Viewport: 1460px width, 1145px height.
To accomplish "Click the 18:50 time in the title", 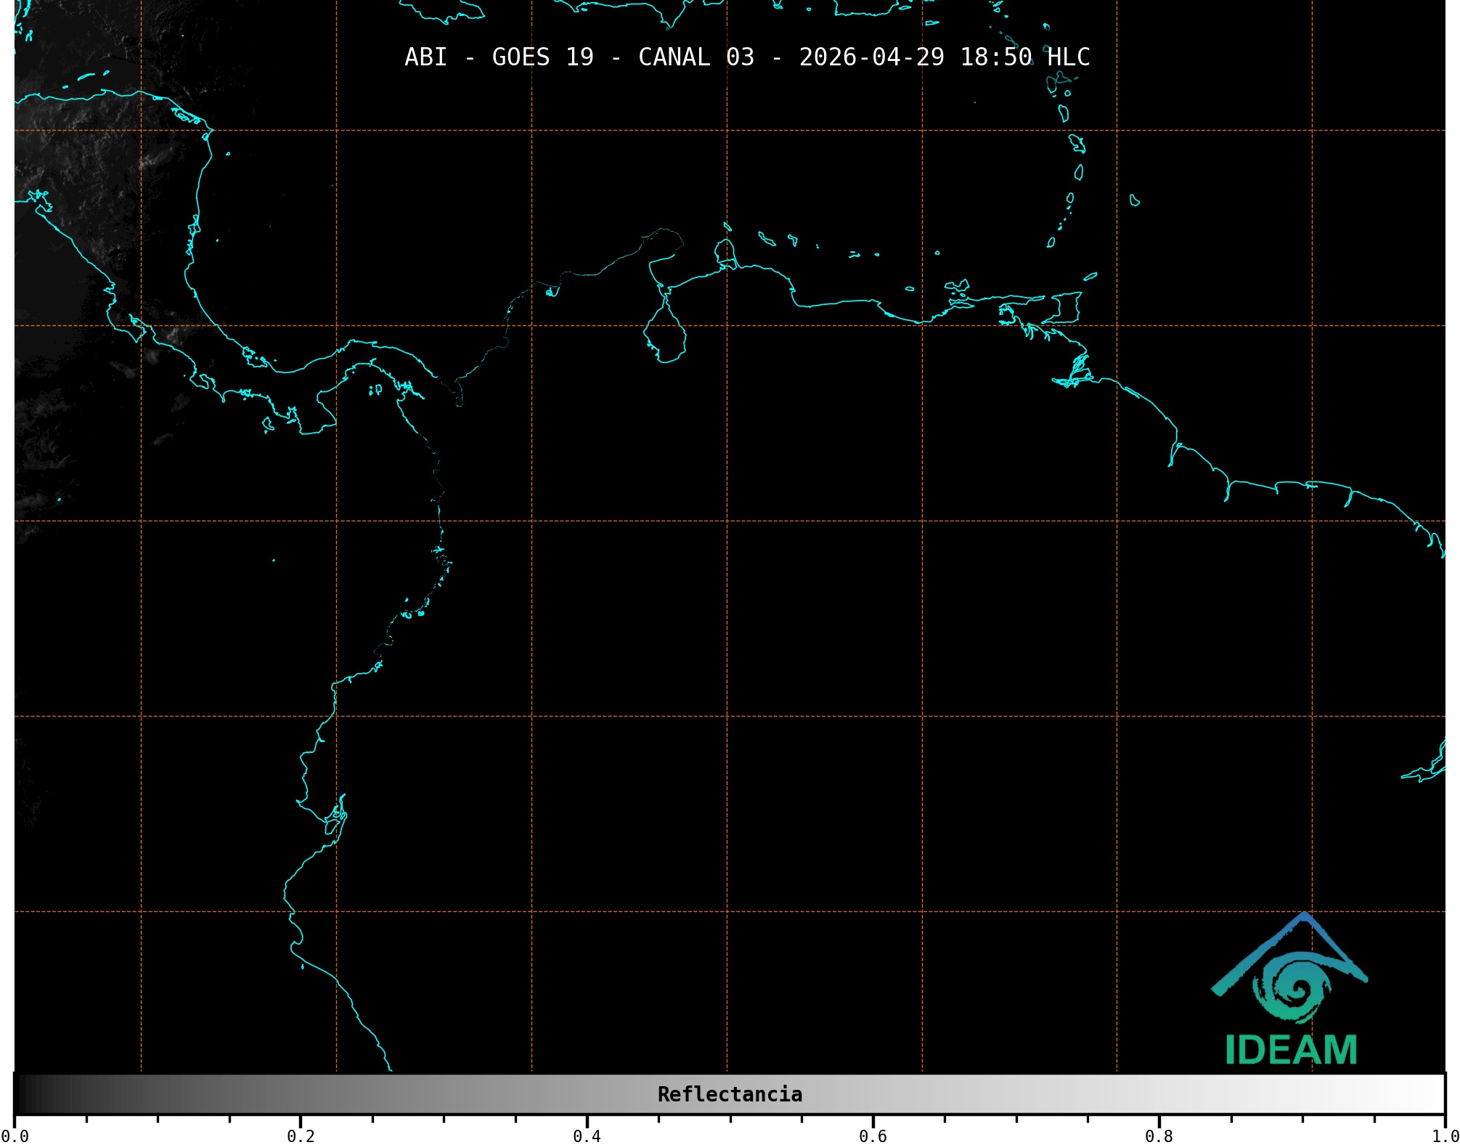I will [995, 57].
